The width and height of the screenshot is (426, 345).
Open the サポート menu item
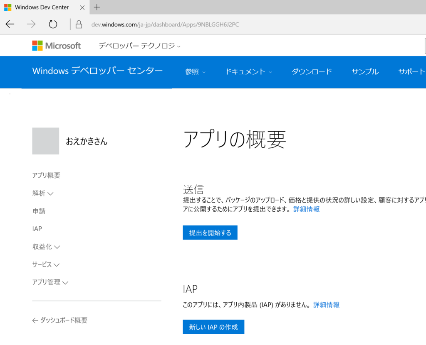(412, 71)
